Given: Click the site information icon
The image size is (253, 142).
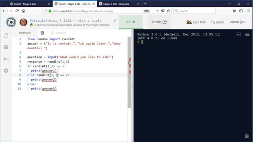Looking at the screenshot, I should 46,11.
